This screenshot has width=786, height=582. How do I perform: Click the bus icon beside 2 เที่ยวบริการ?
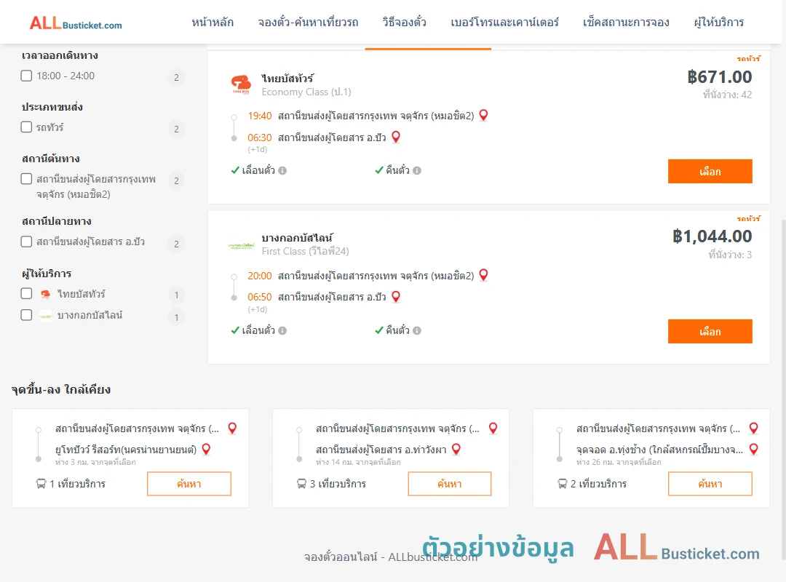pos(562,484)
